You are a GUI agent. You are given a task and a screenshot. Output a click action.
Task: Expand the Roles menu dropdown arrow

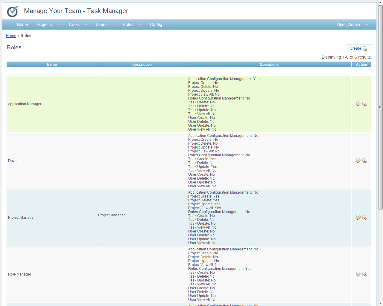click(140, 25)
